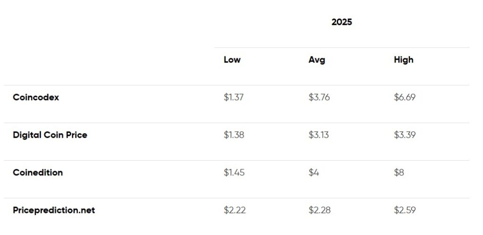Select Digital Coin Price average $3.13
The width and height of the screenshot is (483, 235).
coord(318,135)
